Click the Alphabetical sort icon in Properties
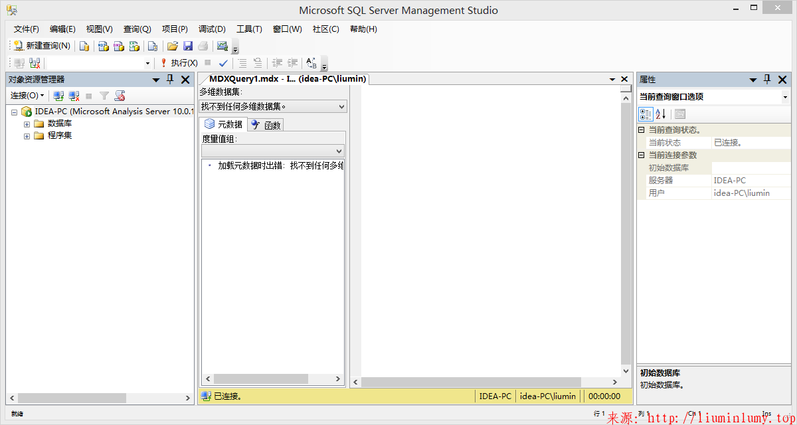 [660, 114]
